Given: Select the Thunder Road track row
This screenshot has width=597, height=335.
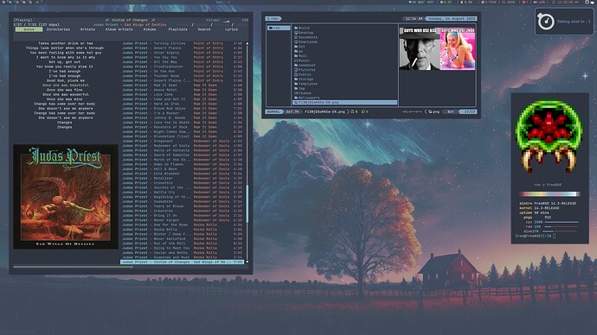Looking at the screenshot, I should pos(183,76).
